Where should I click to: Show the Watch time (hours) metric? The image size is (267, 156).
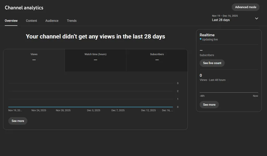click(95, 60)
